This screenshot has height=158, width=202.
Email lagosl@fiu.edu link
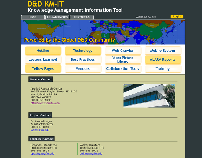(40, 130)
